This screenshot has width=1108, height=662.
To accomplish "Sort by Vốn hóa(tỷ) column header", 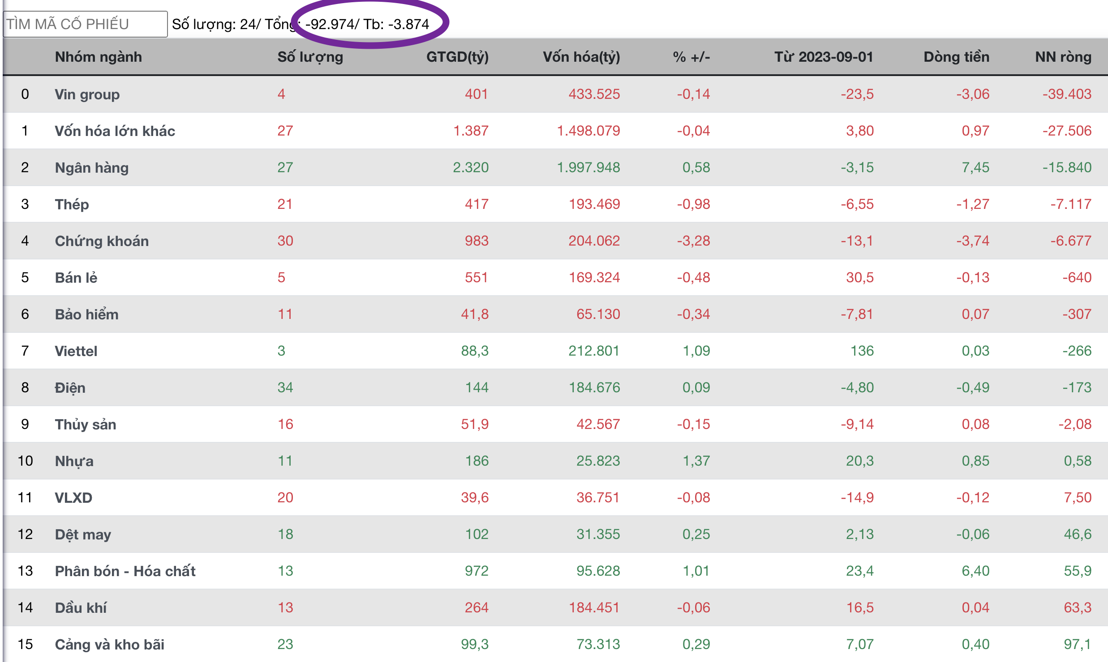I will pyautogui.click(x=581, y=57).
